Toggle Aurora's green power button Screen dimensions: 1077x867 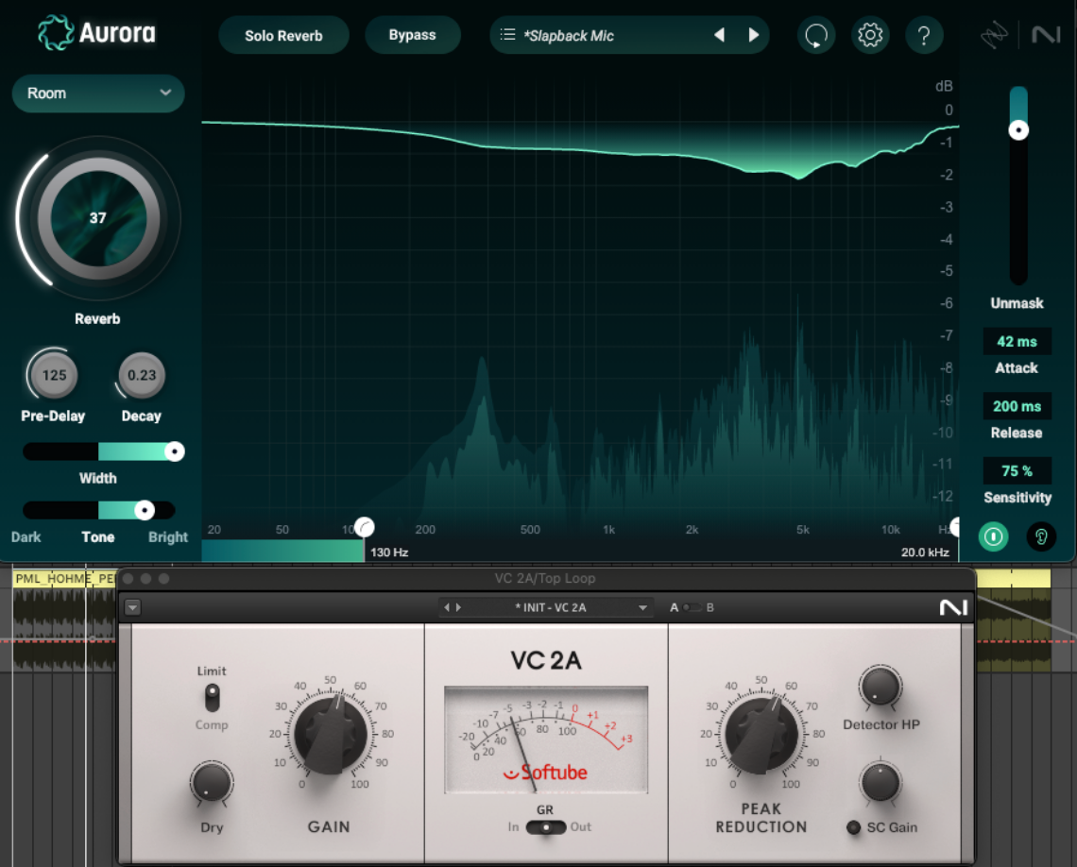tap(993, 536)
